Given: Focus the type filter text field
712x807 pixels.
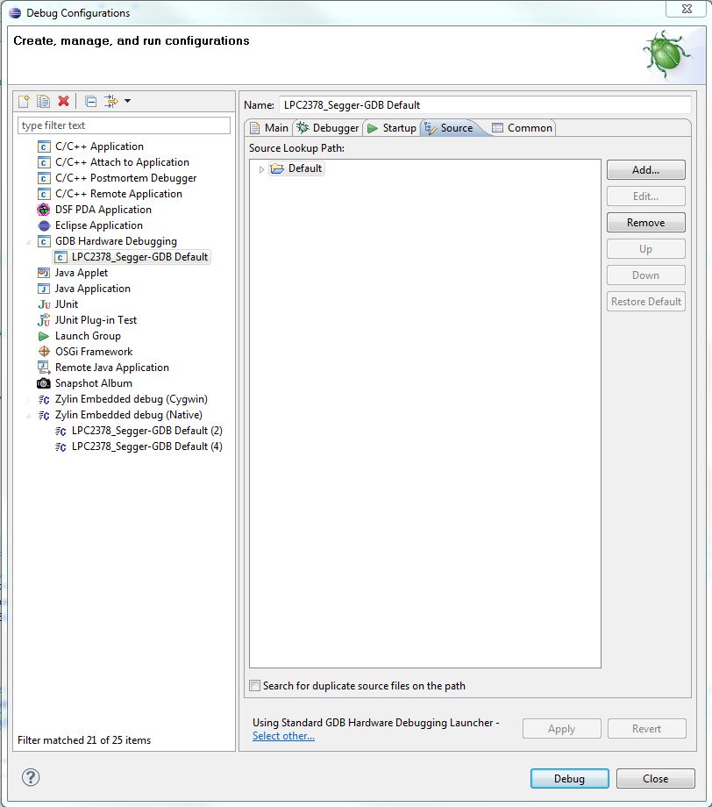Looking at the screenshot, I should tap(124, 125).
